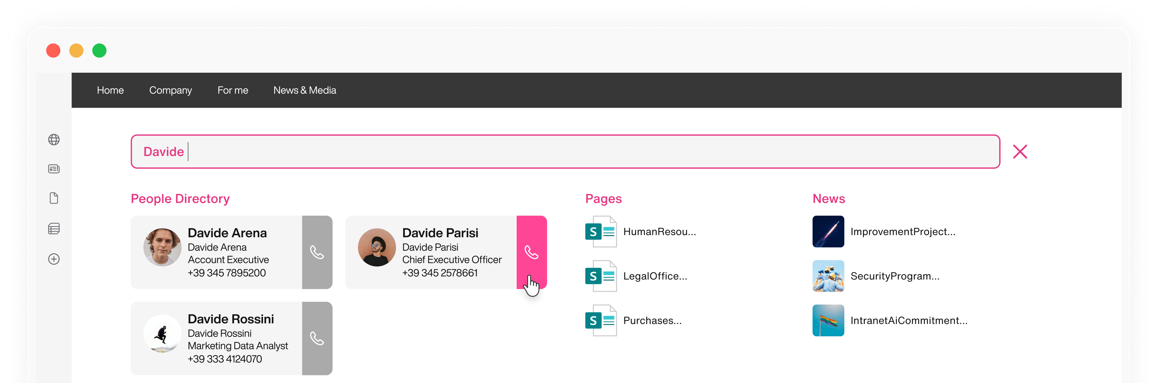
Task: Click the Account Executive job title
Action: [228, 260]
